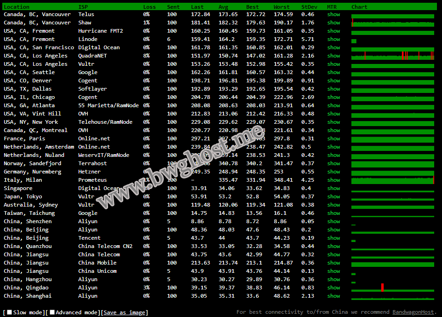This screenshot has height=317, width=442.
Task: Click show for Vint Hill OVH
Action: pos(333,114)
